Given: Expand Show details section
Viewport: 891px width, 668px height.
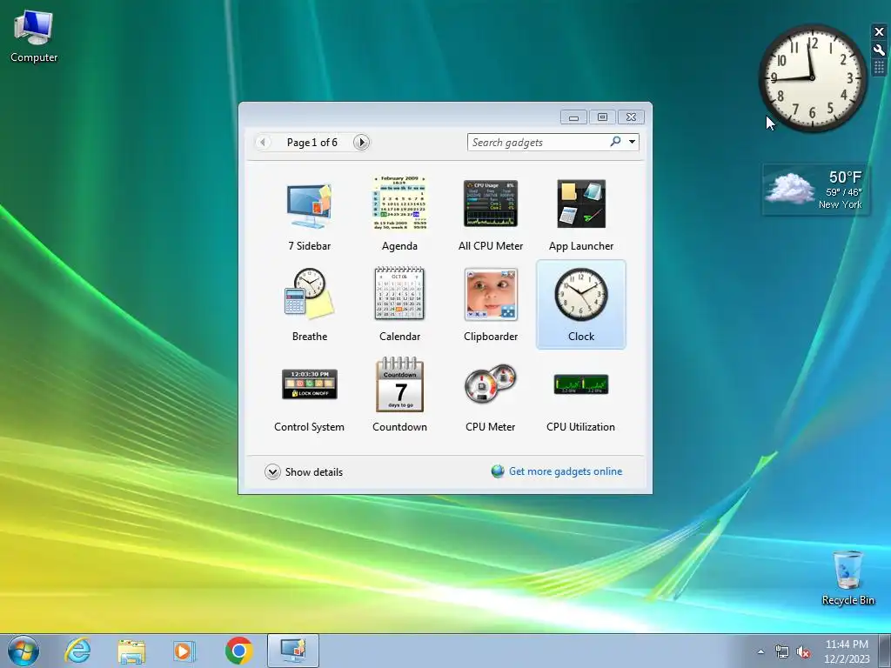Looking at the screenshot, I should click(x=304, y=472).
